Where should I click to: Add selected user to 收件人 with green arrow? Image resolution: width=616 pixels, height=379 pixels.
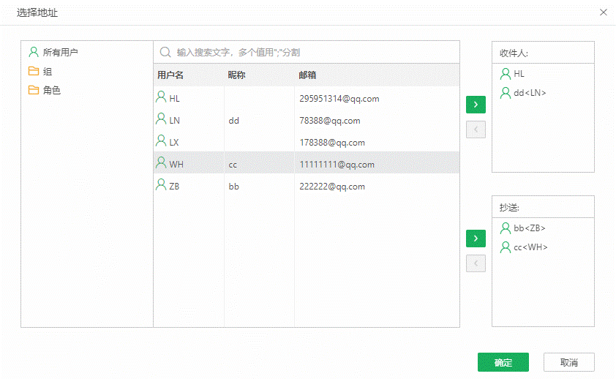476,105
